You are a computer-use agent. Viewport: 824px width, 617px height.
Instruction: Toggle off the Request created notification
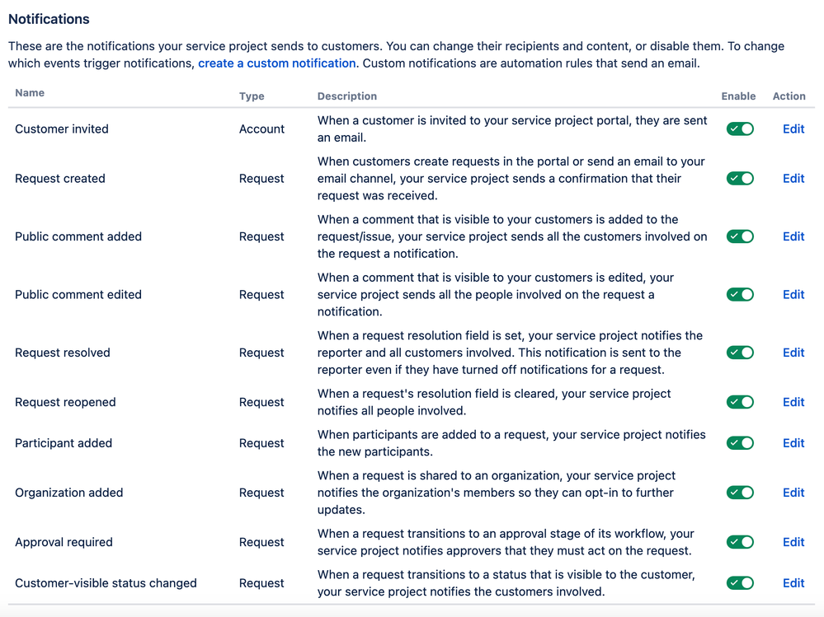739,178
